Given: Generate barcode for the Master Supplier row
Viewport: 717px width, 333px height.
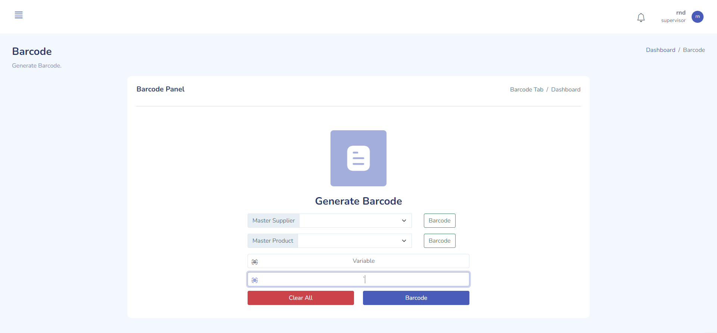Looking at the screenshot, I should (439, 221).
